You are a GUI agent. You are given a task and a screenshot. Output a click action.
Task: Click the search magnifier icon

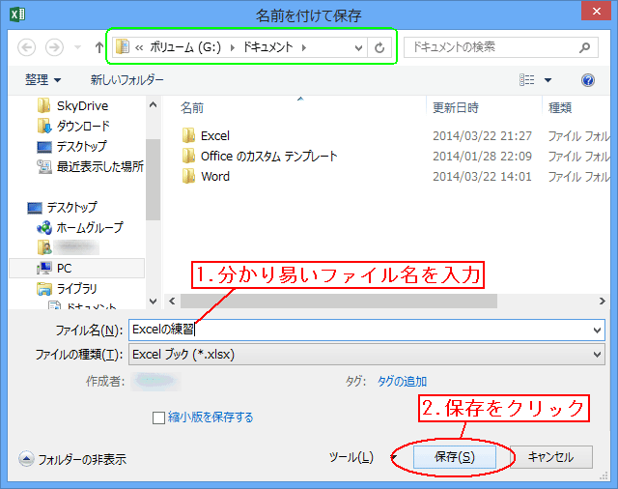pos(585,46)
